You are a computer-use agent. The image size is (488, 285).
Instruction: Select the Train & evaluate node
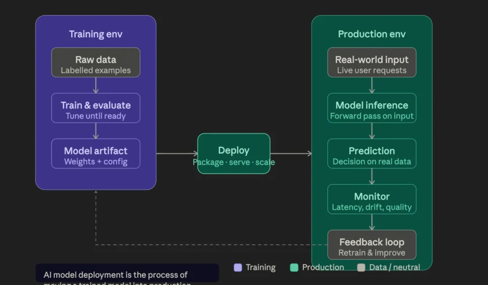(x=96, y=108)
